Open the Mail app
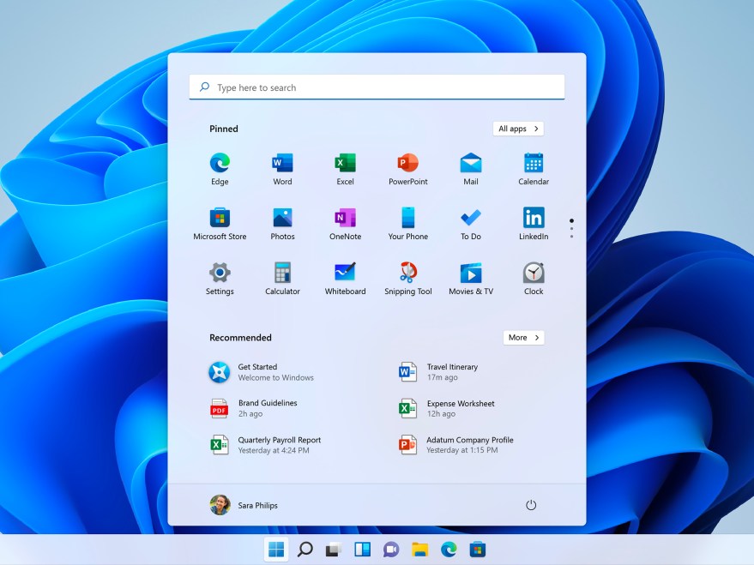This screenshot has width=754, height=565. pos(470,163)
